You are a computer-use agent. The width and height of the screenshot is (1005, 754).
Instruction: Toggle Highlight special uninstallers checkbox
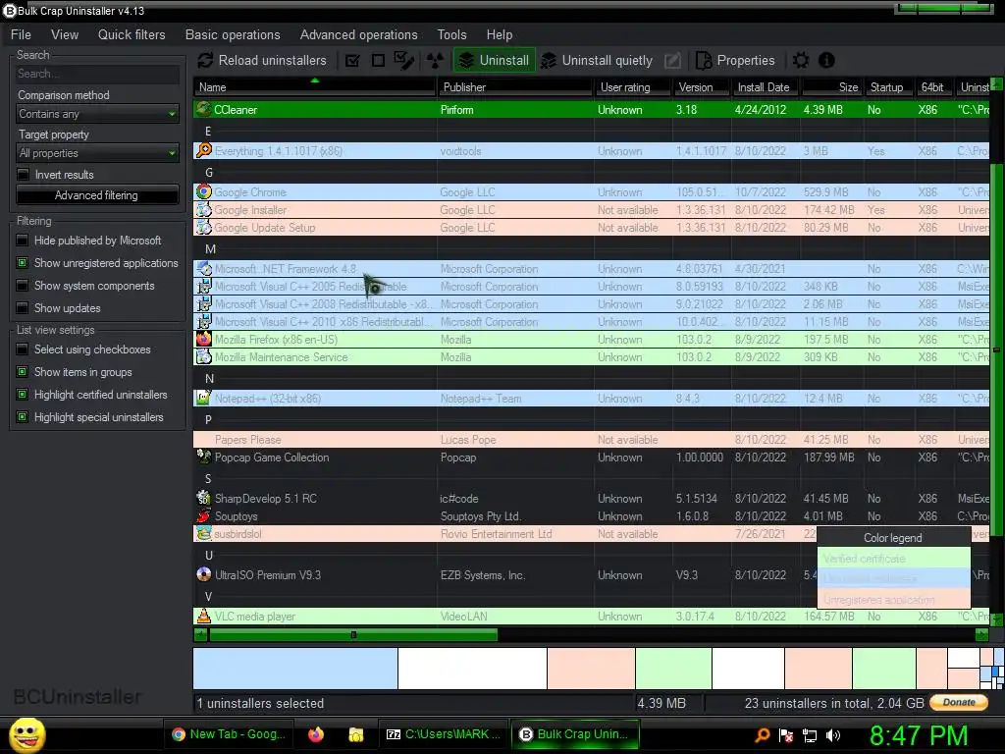pos(23,416)
